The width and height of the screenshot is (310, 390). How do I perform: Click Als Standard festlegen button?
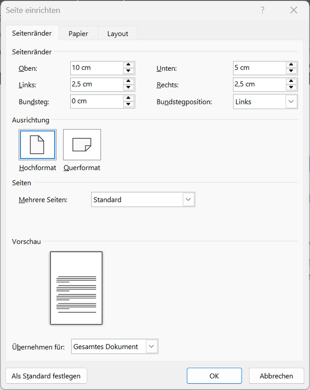coord(46,376)
